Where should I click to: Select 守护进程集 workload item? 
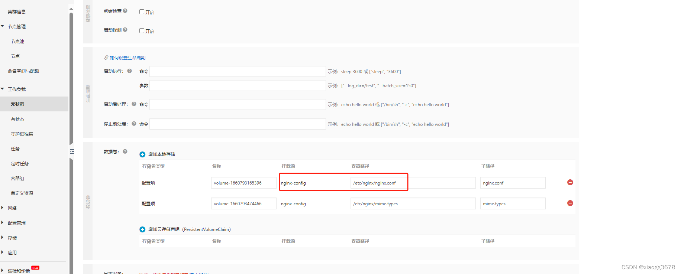pyautogui.click(x=22, y=134)
